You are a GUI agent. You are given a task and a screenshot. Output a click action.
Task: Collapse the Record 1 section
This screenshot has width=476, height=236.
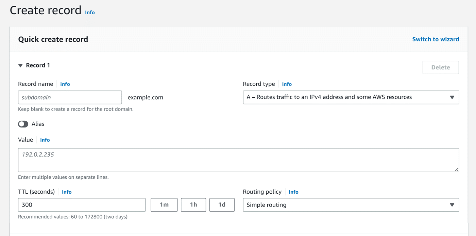pyautogui.click(x=20, y=65)
